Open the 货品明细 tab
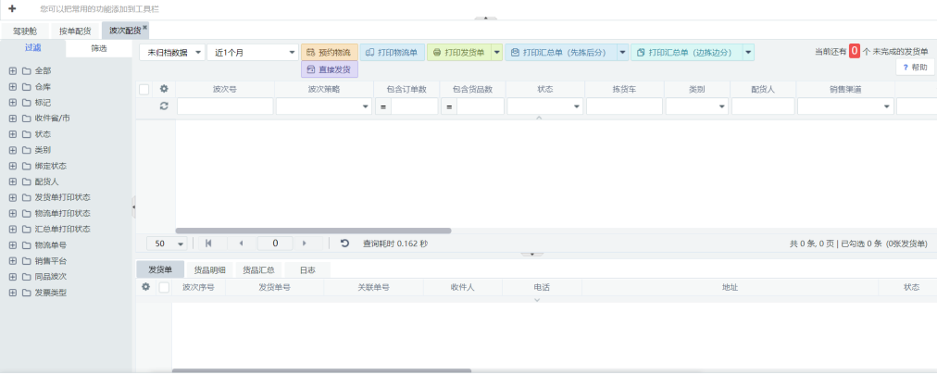The image size is (937, 375). (x=210, y=269)
